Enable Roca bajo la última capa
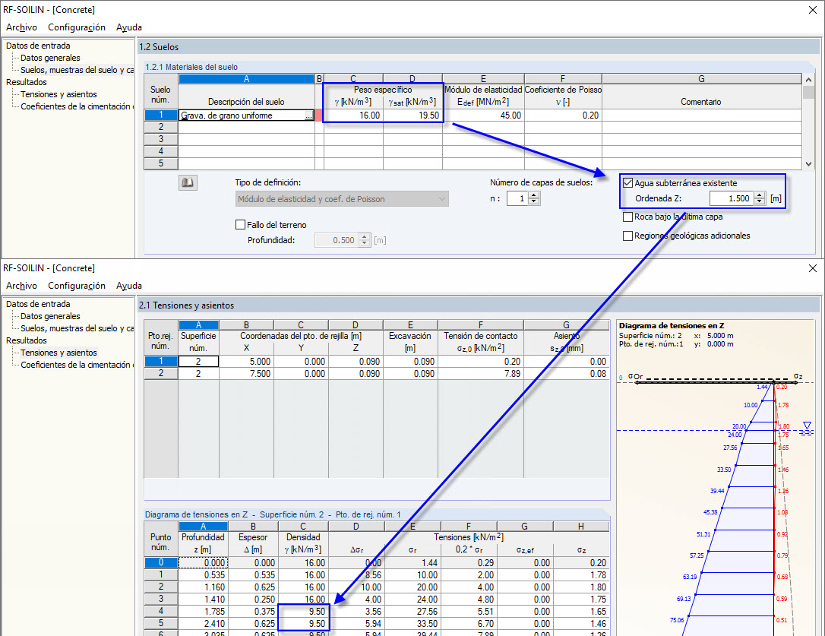The width and height of the screenshot is (825, 636). (628, 217)
